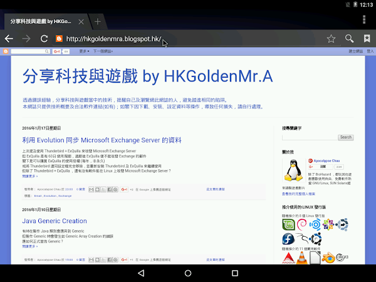The image size is (376, 282).
Task: Click post permalink beside Evolution post
Action: [216, 189]
